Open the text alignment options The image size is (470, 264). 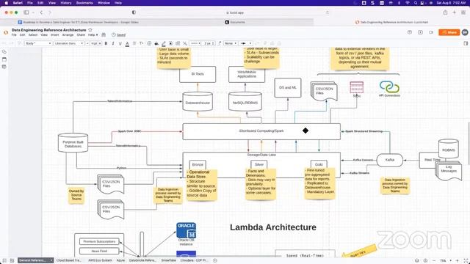134,43
